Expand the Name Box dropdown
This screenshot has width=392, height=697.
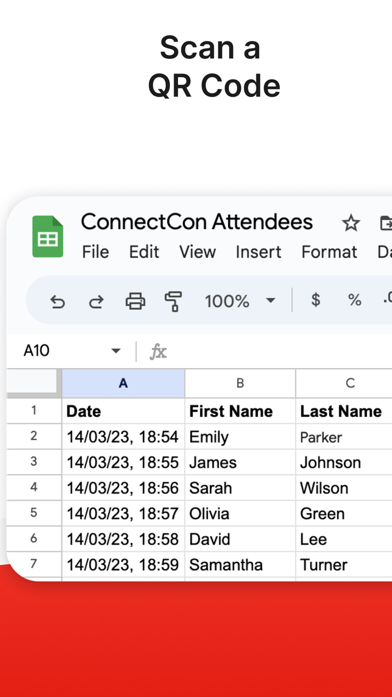(x=116, y=351)
